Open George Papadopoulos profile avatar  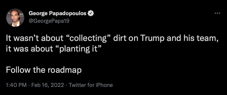point(15,18)
